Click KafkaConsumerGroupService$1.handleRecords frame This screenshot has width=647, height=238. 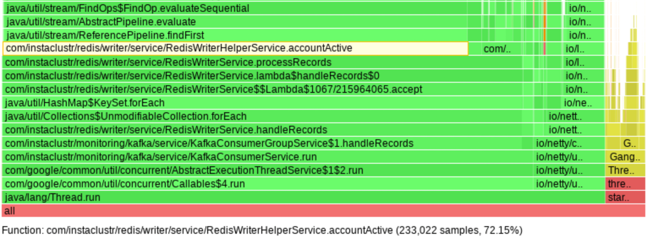(262, 143)
